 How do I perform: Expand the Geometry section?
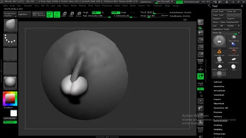[x=219, y=86]
